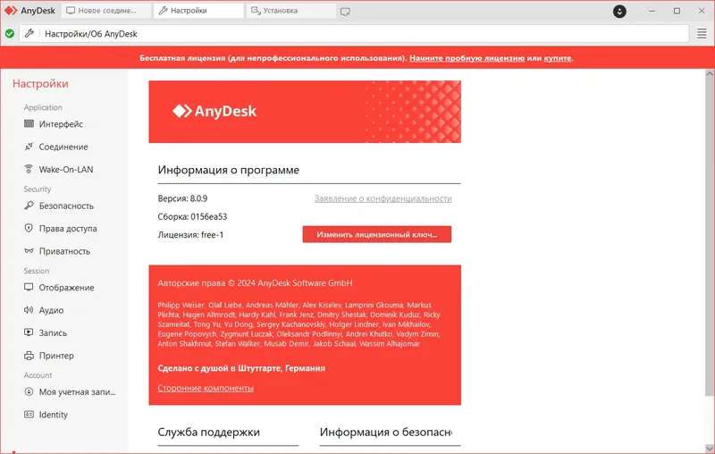Click the Информация о безопасности heading
The height and width of the screenshot is (454, 715).
(386, 433)
